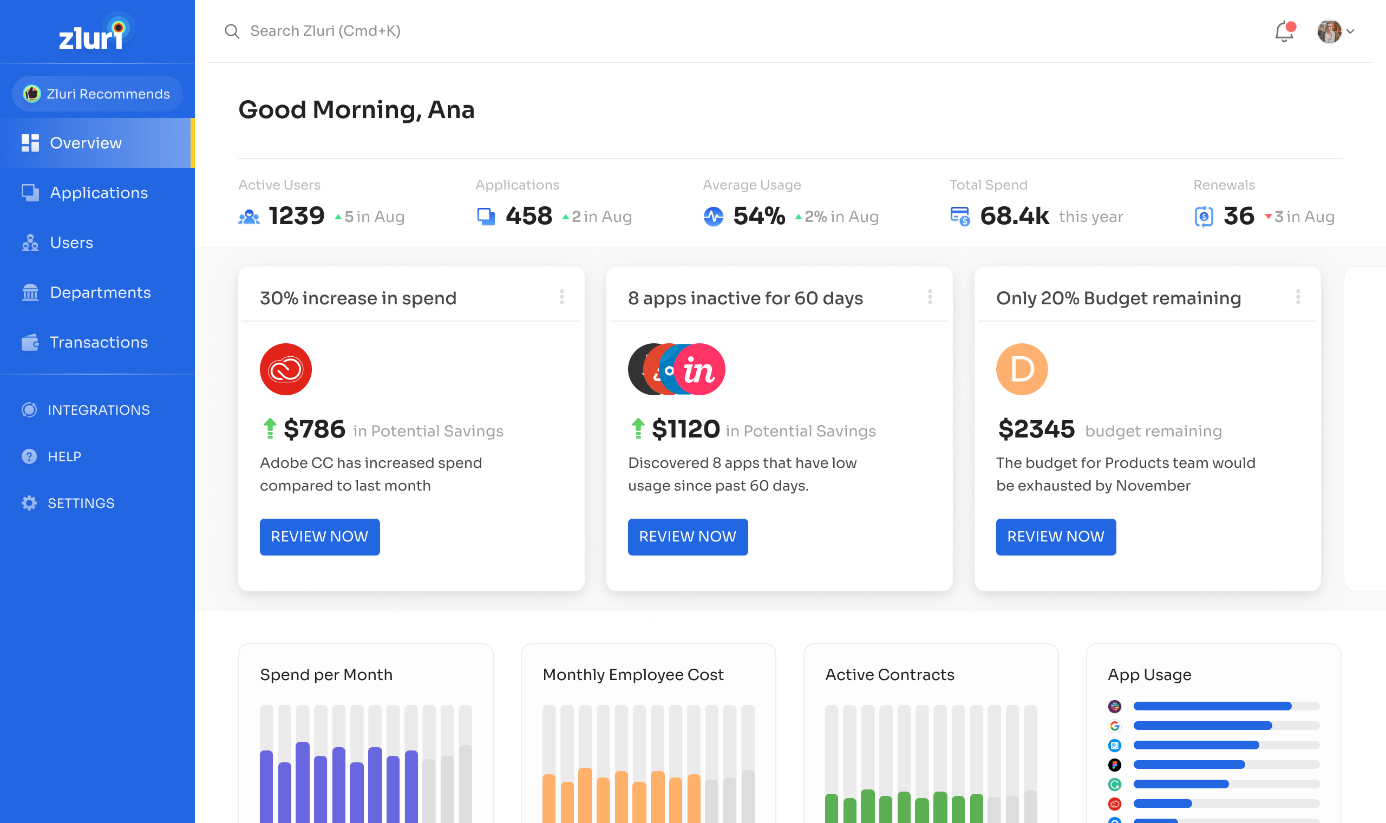
Task: Click the Transactions sidebar icon
Action: (x=29, y=343)
